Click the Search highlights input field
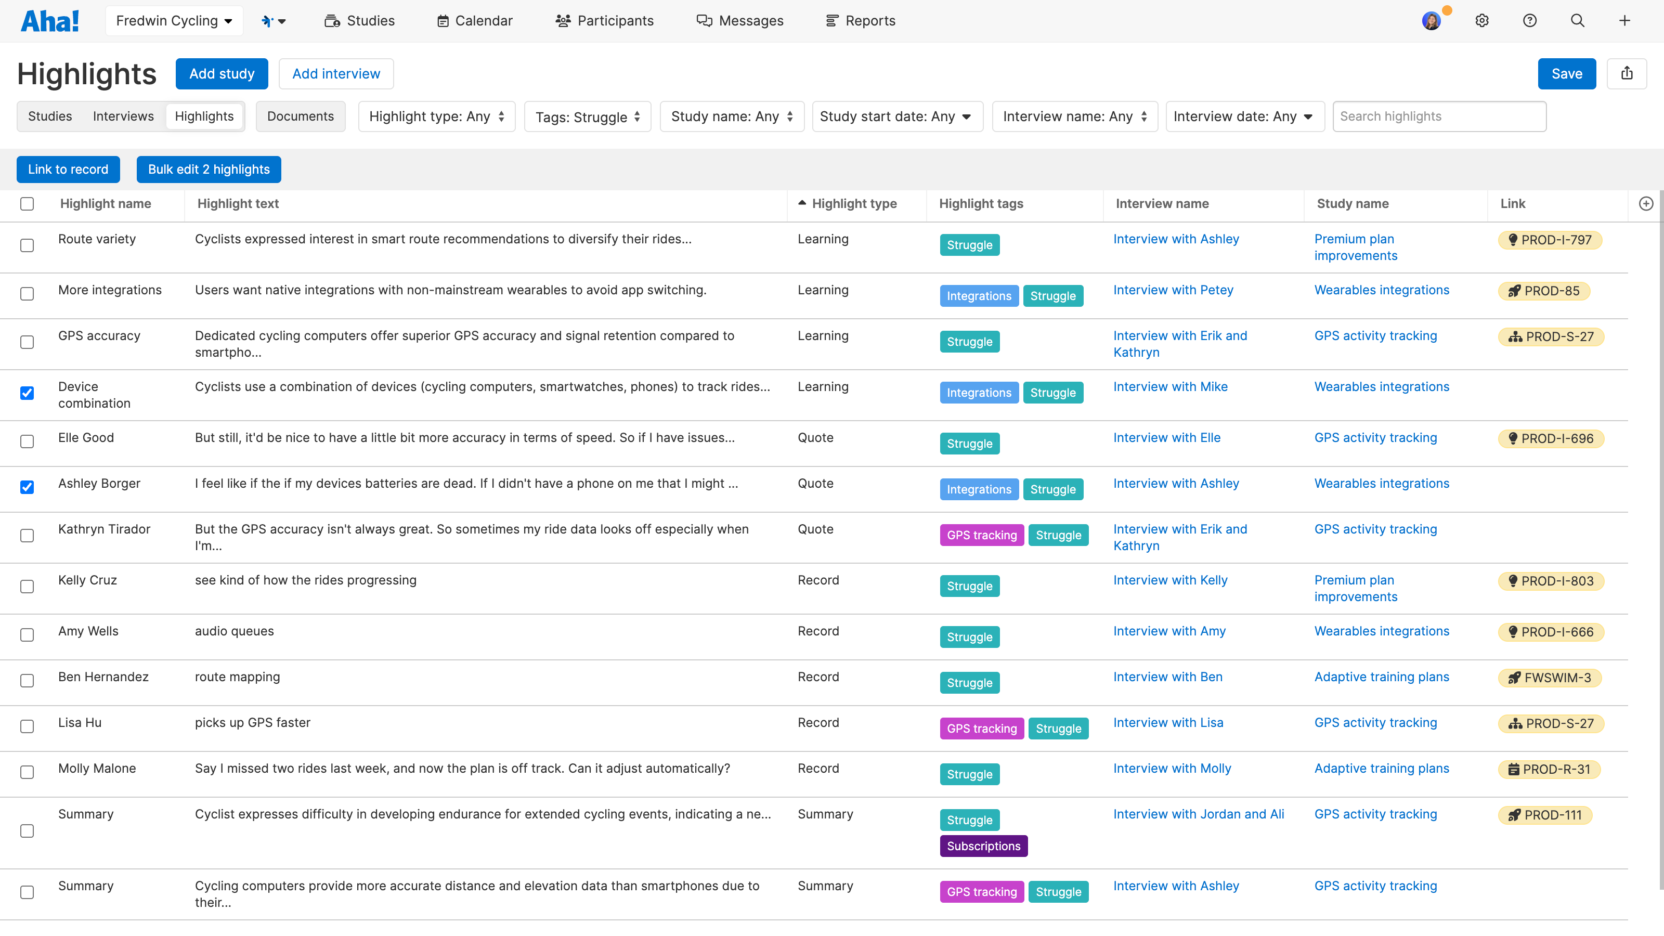 [1438, 116]
